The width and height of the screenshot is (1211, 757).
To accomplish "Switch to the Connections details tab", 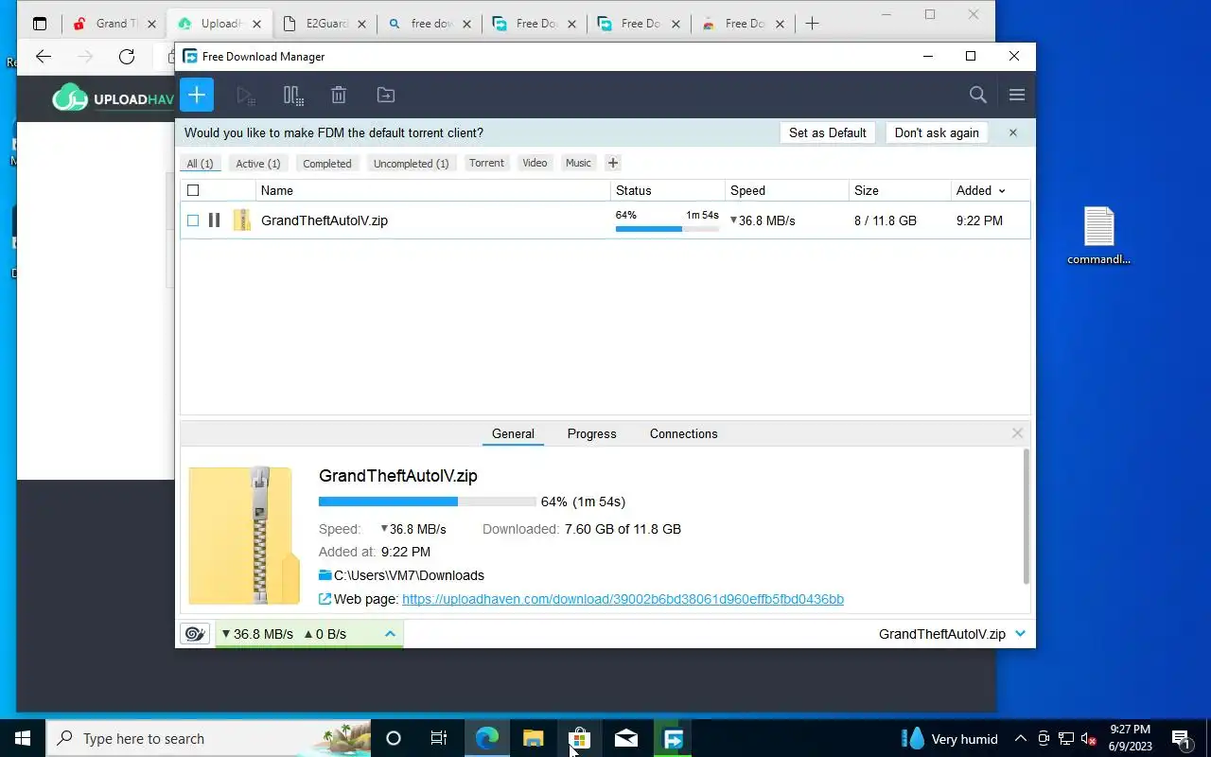I will [683, 433].
